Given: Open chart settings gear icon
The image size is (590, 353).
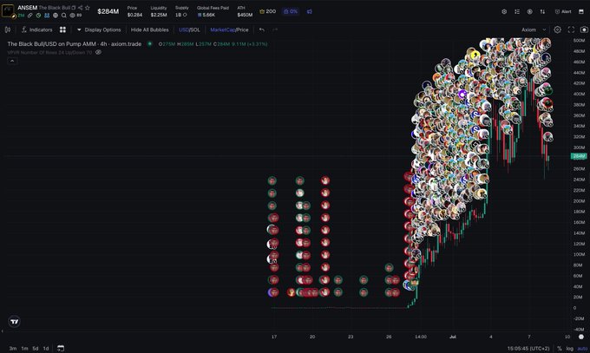Looking at the screenshot, I should click(557, 29).
